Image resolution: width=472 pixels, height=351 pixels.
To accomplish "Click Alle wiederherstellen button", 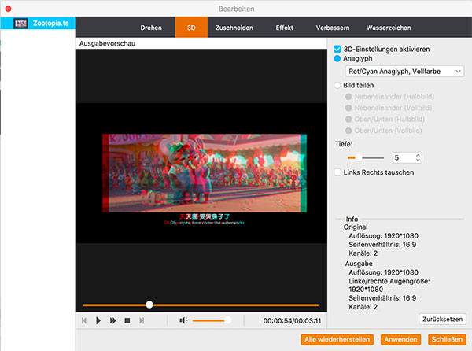I will coord(337,339).
